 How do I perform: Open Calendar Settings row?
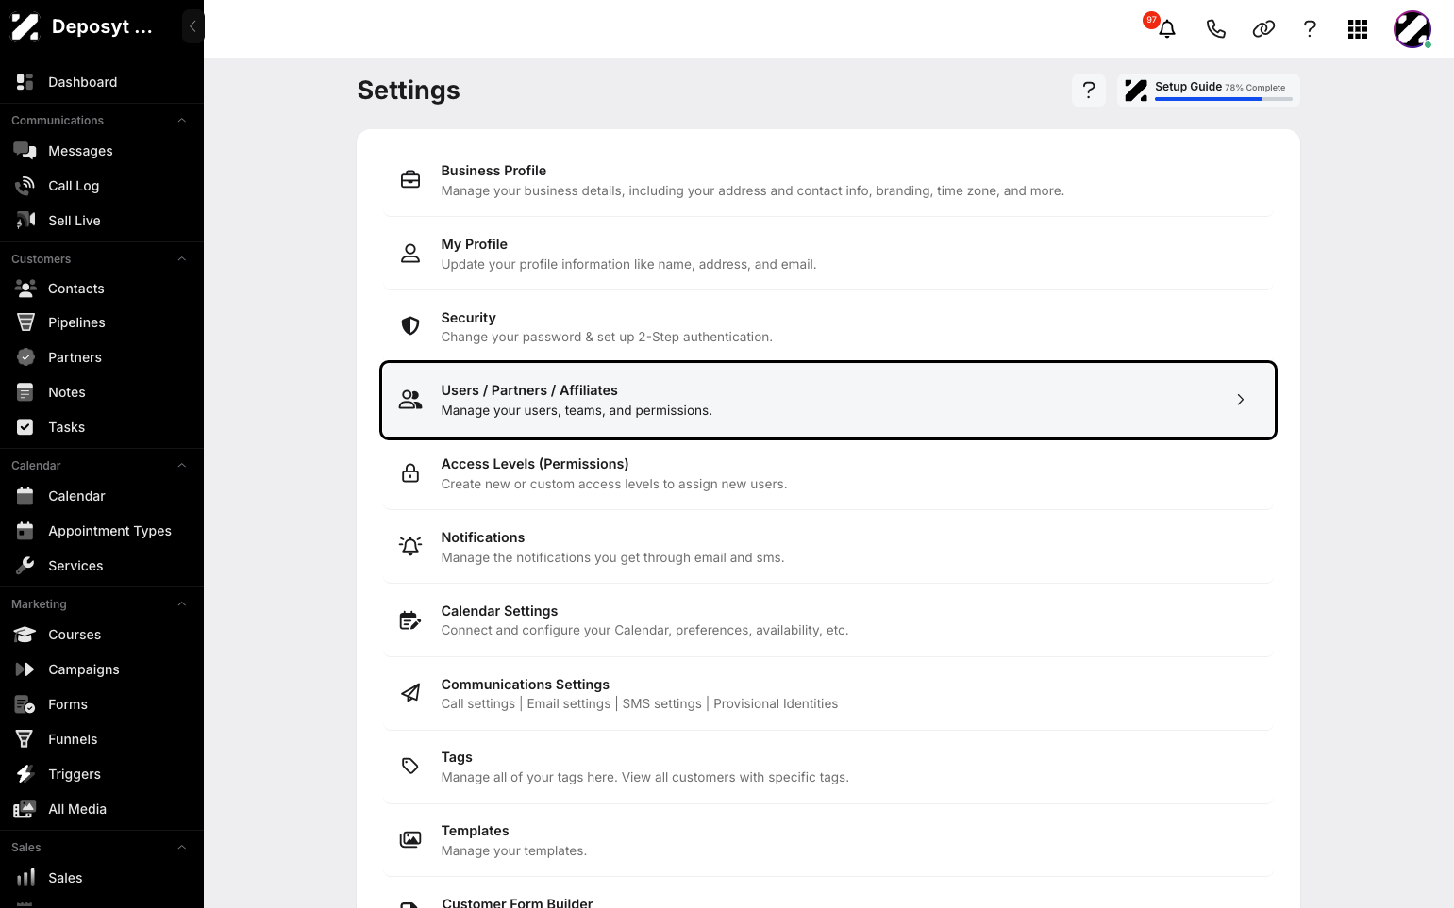(x=828, y=620)
